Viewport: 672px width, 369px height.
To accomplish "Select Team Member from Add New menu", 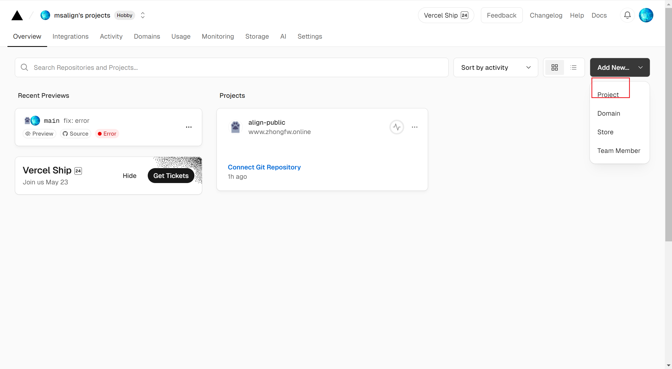I will point(619,151).
